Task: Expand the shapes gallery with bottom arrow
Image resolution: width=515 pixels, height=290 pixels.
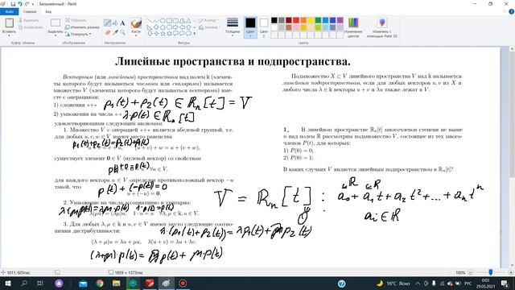Action: click(195, 34)
